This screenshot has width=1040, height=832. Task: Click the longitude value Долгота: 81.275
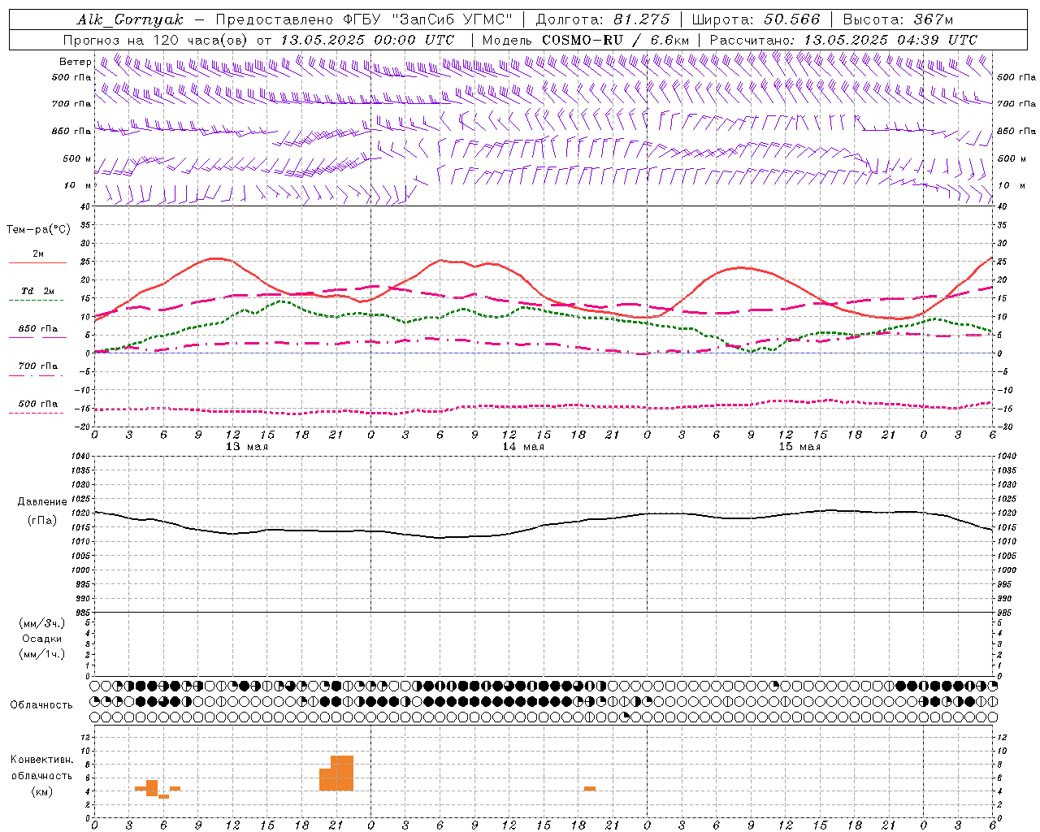[x=603, y=19]
